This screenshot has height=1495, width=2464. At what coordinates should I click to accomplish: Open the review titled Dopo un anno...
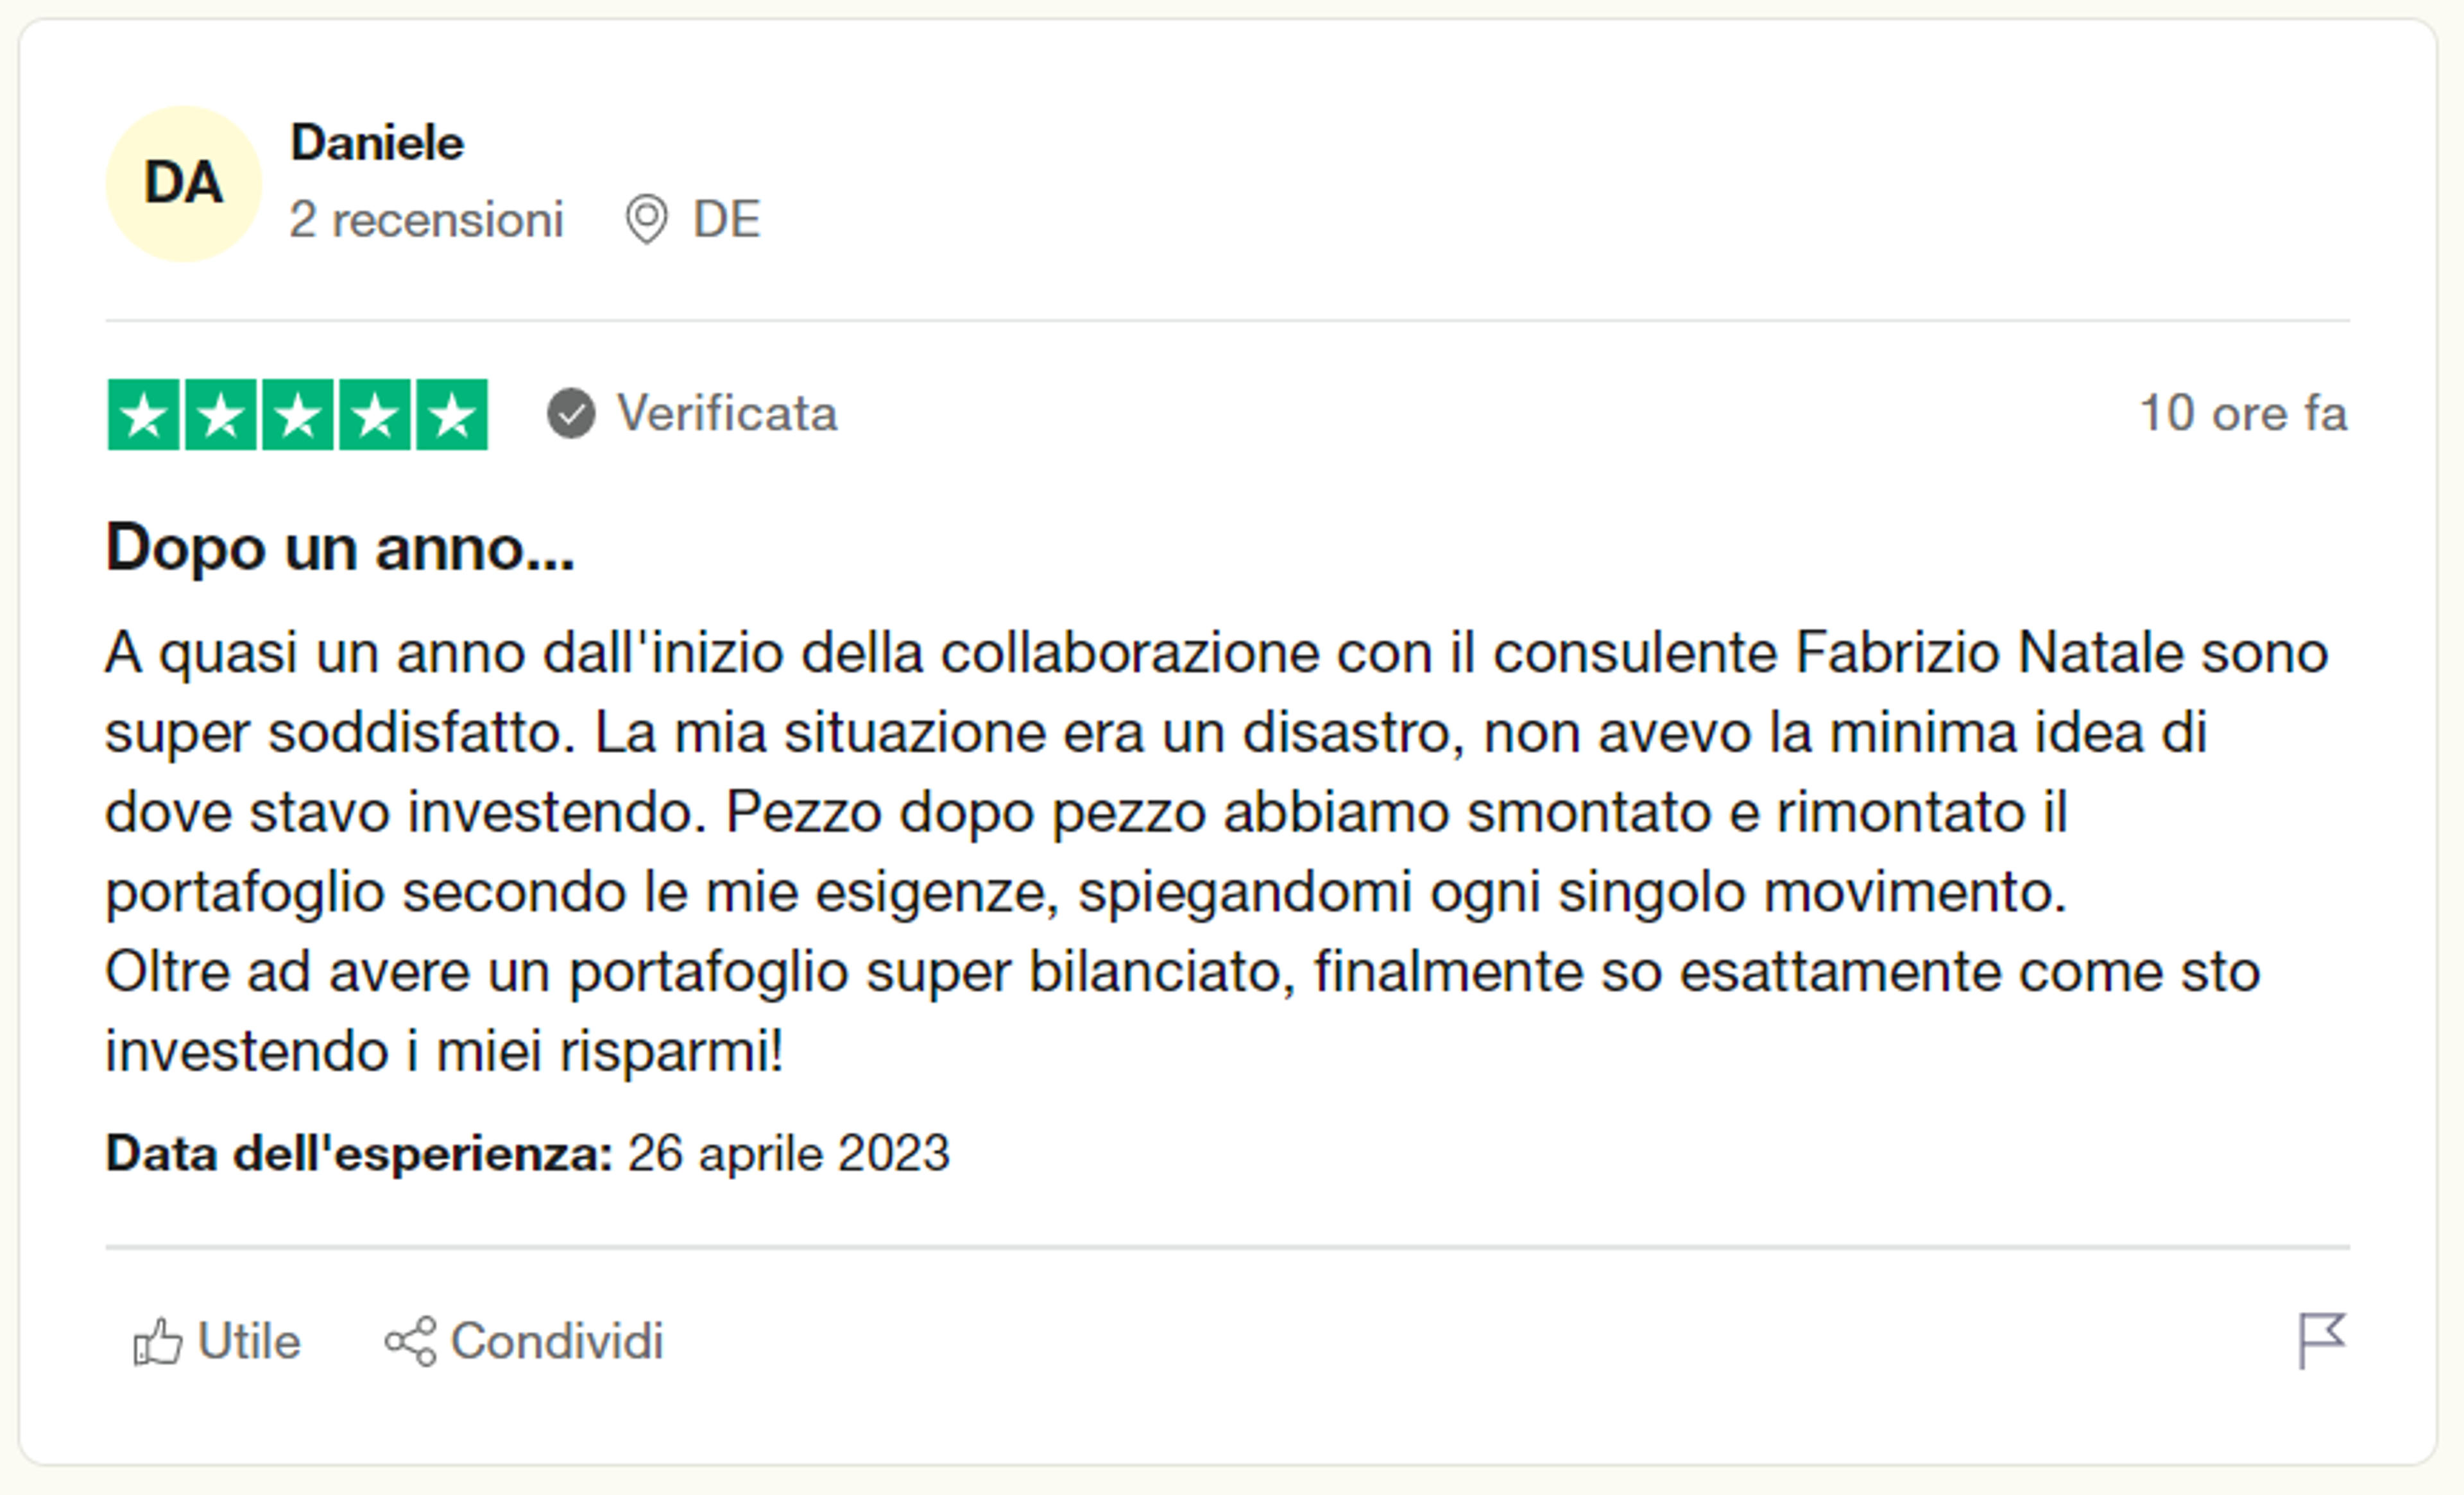click(340, 548)
